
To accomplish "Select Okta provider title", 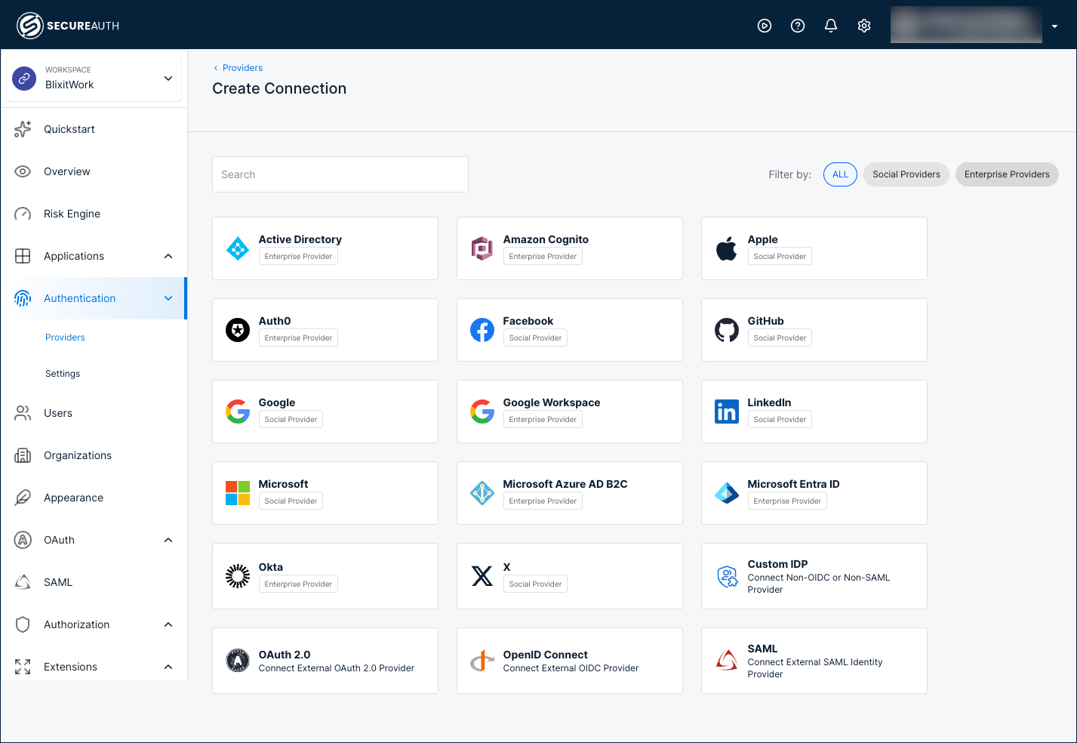I will pos(271,567).
